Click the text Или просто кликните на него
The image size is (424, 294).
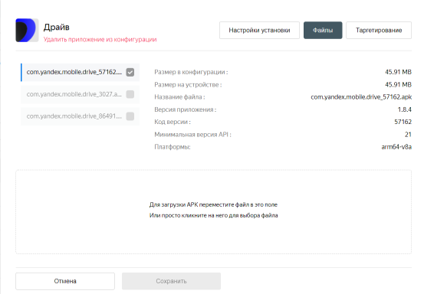click(189, 215)
